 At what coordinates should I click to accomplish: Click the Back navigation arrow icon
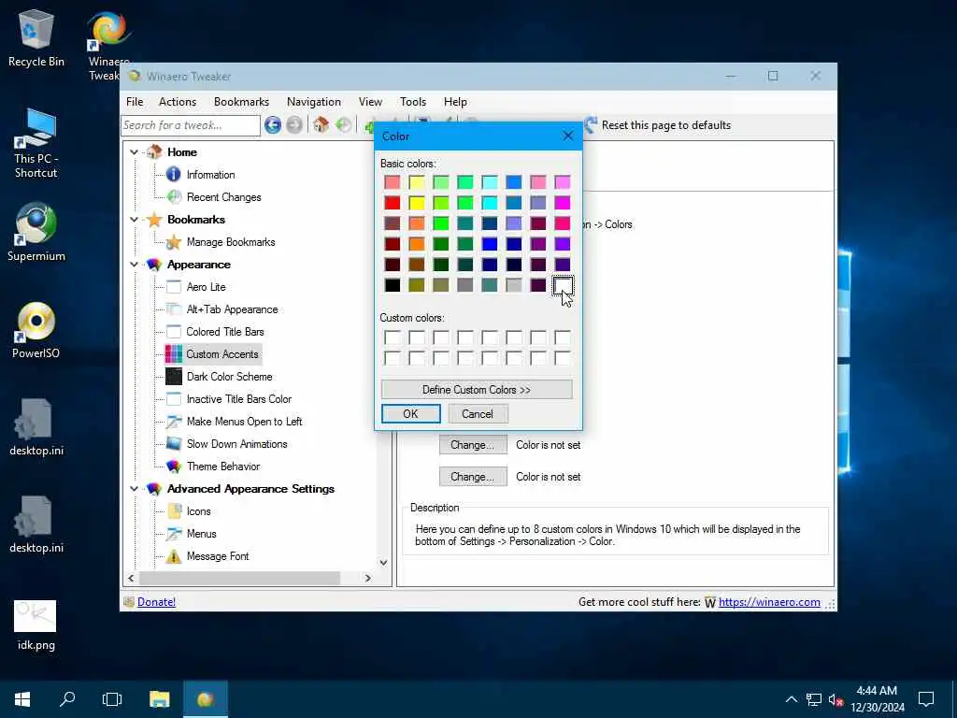[x=273, y=125]
